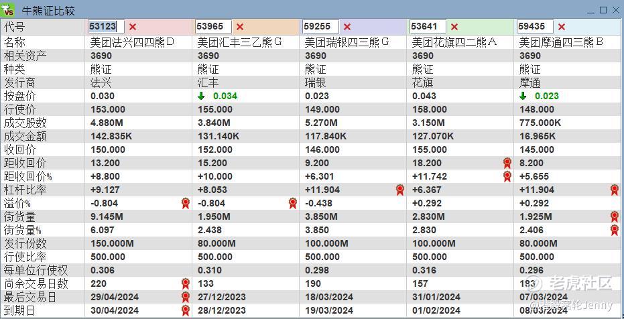The width and height of the screenshot is (624, 319).
Task: Click the award badge beside 29/04/2024
Action: [186, 297]
